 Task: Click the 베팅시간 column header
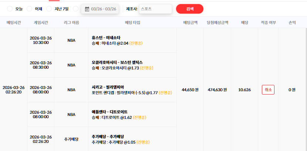pyautogui.click(x=14, y=23)
